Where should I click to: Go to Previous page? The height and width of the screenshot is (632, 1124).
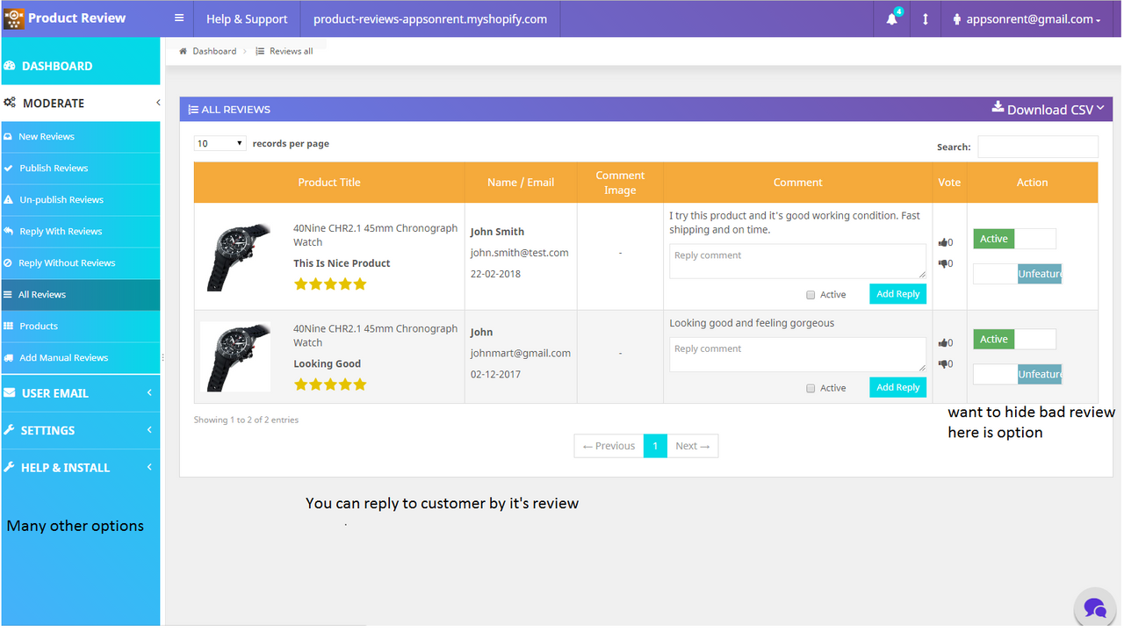(609, 446)
